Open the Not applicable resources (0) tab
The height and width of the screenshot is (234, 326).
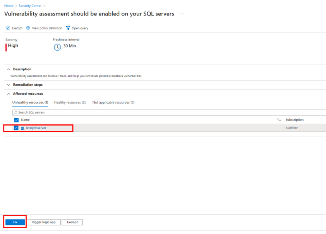tap(113, 103)
